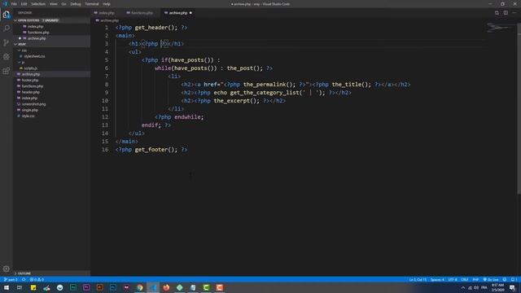Open Windows Action Center notifications
Image resolution: width=521 pixels, height=293 pixels.
pos(512,287)
